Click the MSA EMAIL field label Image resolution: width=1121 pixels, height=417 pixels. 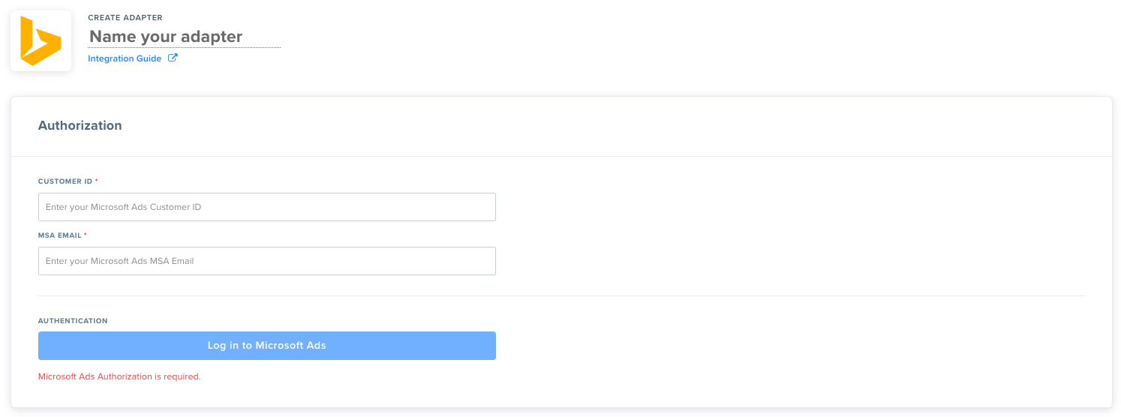pos(60,235)
